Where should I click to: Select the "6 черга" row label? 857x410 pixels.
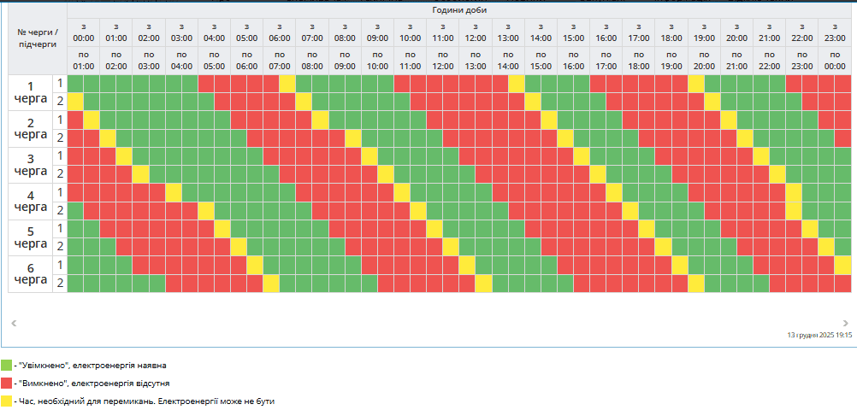[x=31, y=274]
